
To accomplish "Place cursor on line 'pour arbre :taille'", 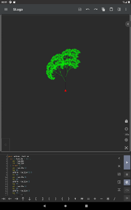I will click(x=18, y=156).
